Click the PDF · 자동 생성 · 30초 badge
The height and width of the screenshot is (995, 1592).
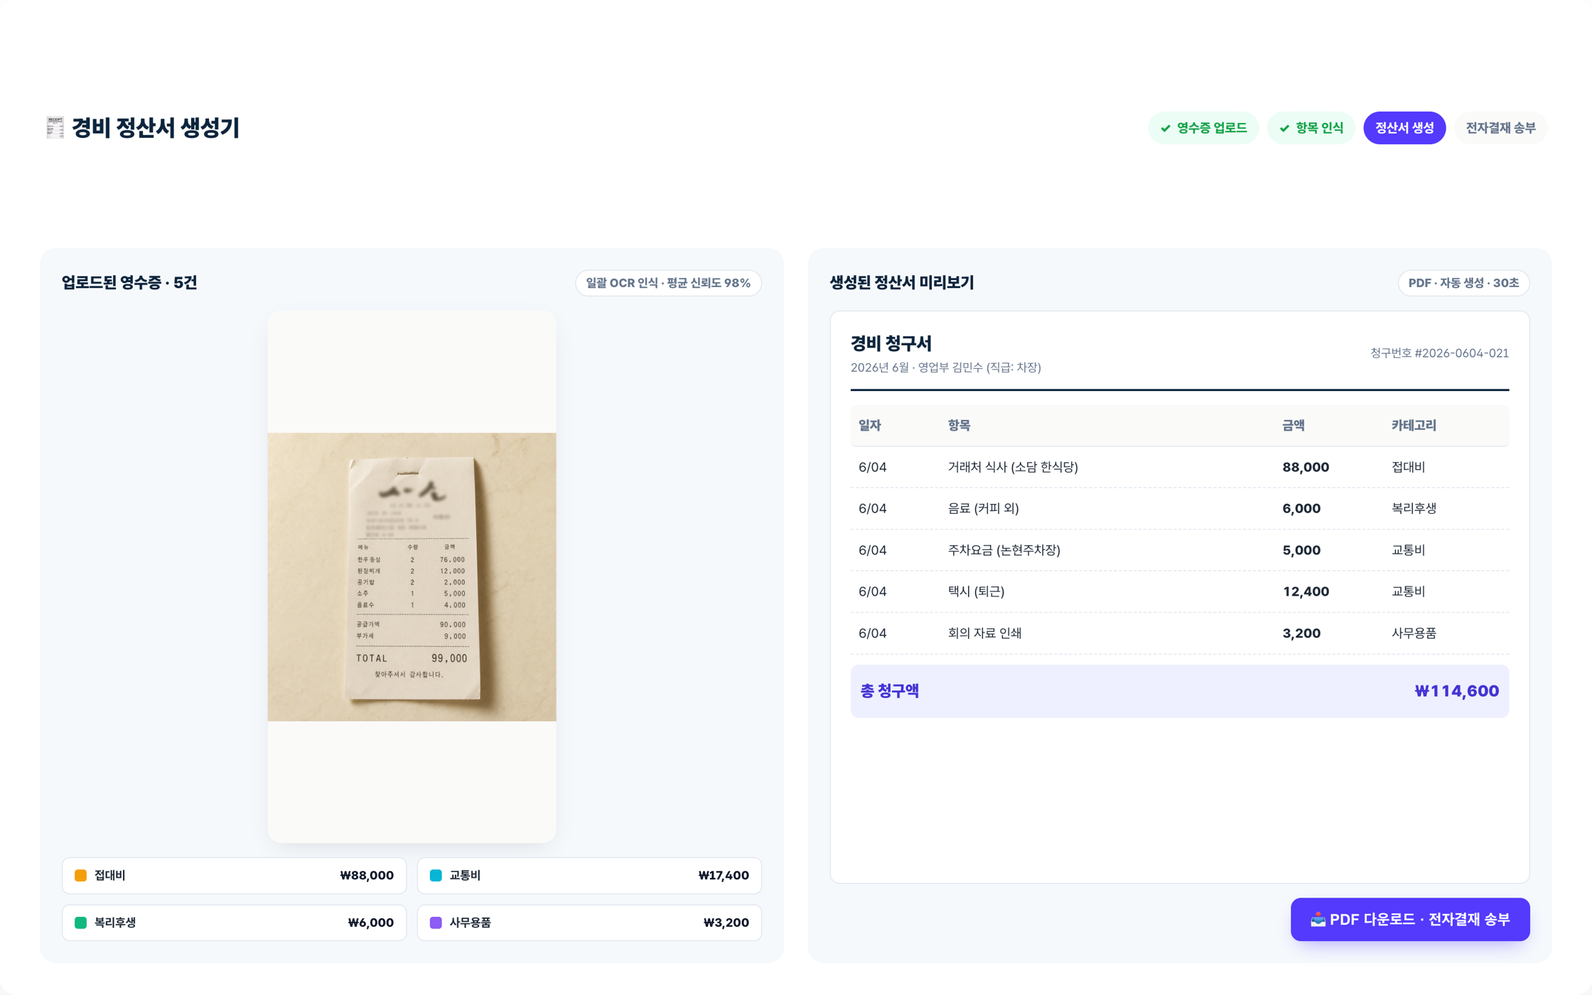click(1463, 283)
